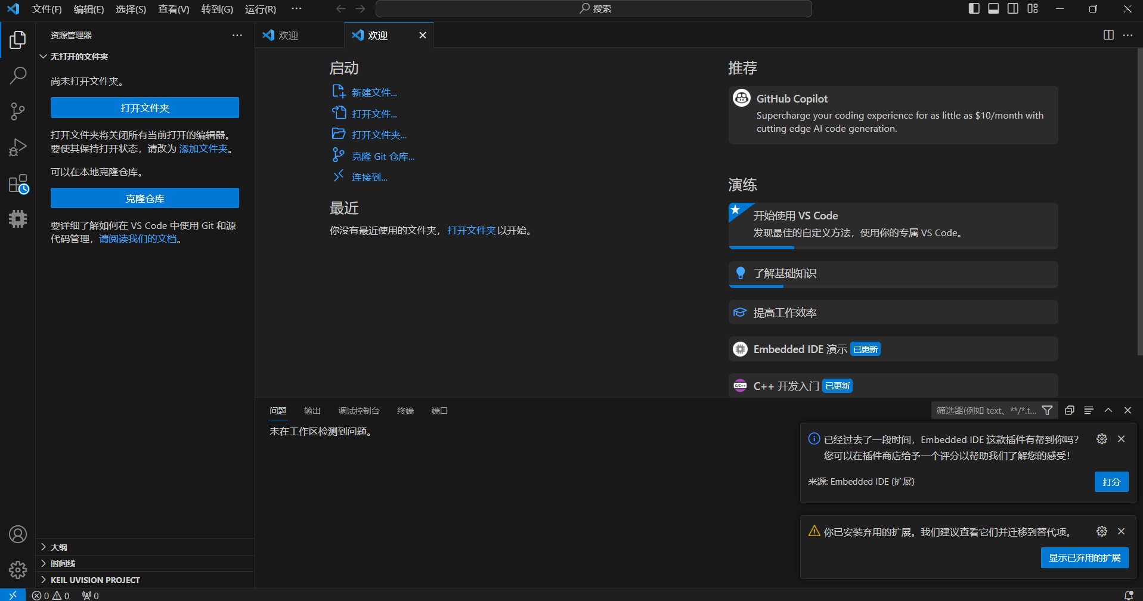Open the Manage gear in activity bar
Viewport: 1143px width, 601px height.
pos(18,570)
